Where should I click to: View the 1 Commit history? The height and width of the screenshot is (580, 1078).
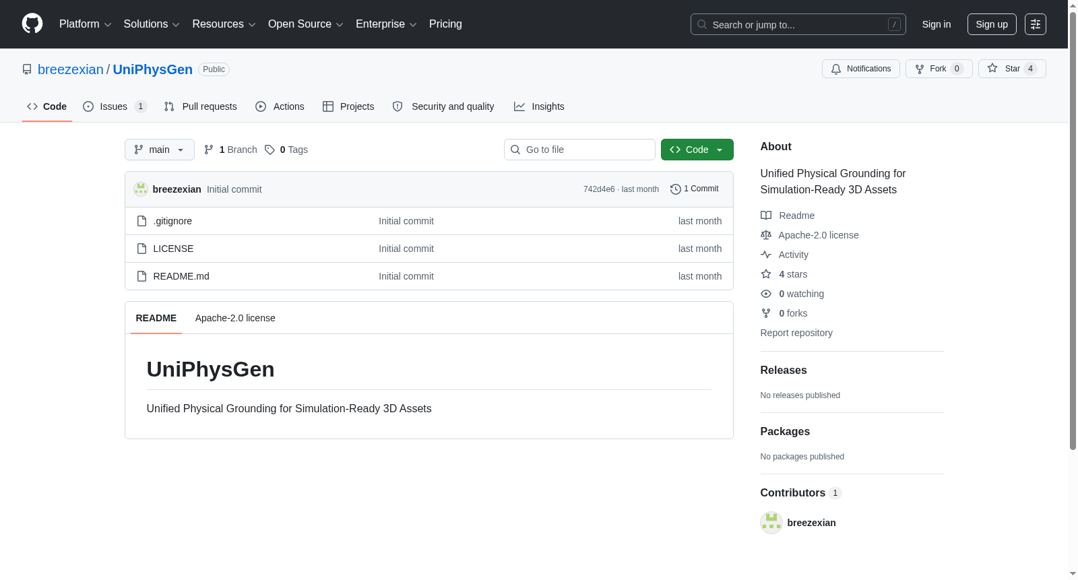(695, 189)
